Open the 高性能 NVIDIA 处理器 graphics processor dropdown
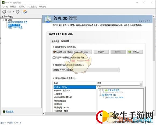156x125 pixels. tap(86, 70)
